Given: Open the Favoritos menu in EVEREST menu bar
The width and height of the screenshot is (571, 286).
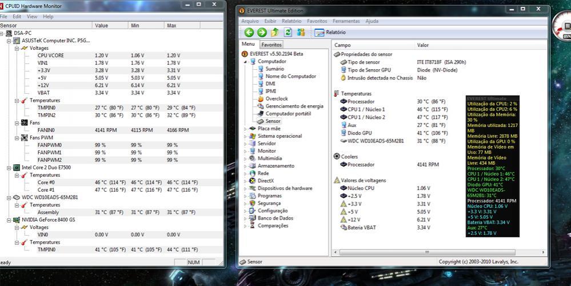Looking at the screenshot, I should pos(317,21).
